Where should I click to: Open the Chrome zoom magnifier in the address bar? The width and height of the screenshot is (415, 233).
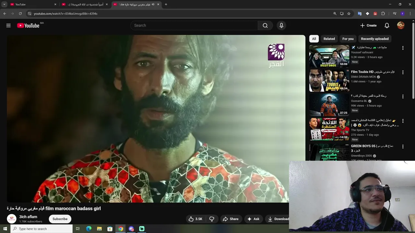coord(335,14)
